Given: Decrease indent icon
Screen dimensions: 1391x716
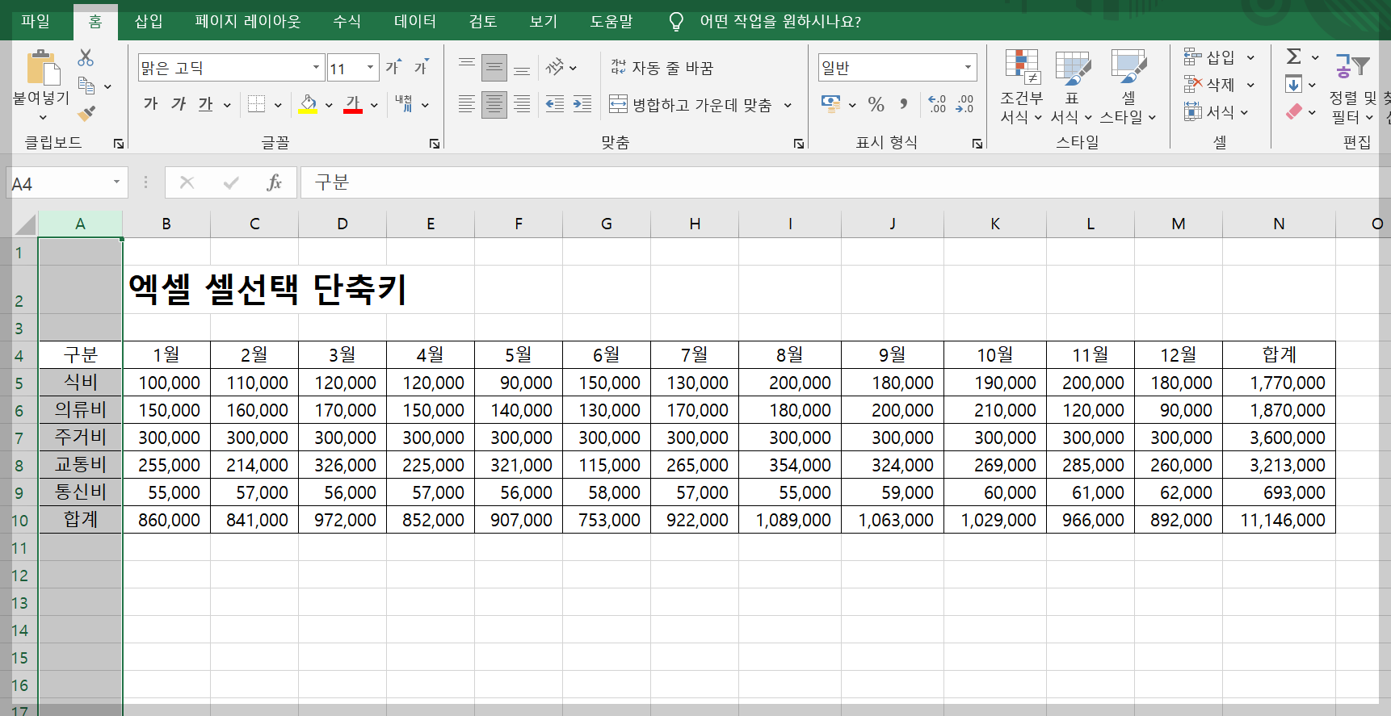Looking at the screenshot, I should tap(555, 104).
